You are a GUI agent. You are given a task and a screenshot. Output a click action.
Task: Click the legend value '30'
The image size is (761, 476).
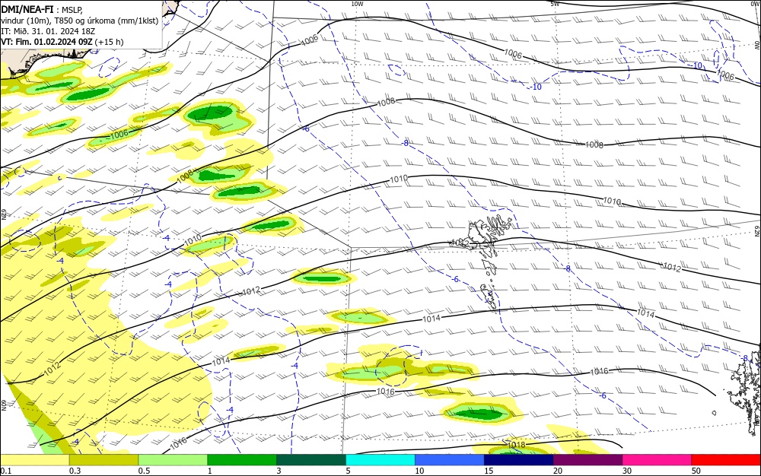pyautogui.click(x=627, y=471)
